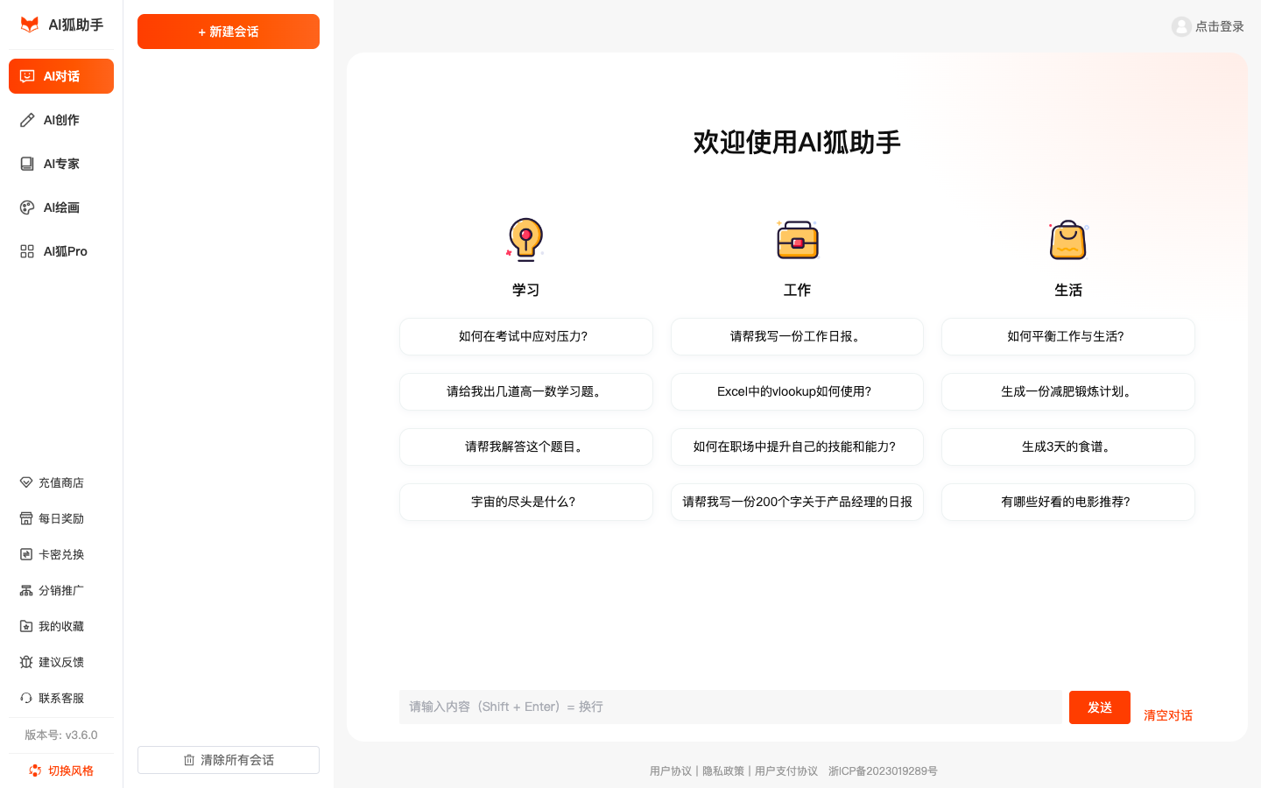This screenshot has width=1261, height=788.
Task: Select prompt 如何平衡工作与生活?
Action: pos(1068,336)
